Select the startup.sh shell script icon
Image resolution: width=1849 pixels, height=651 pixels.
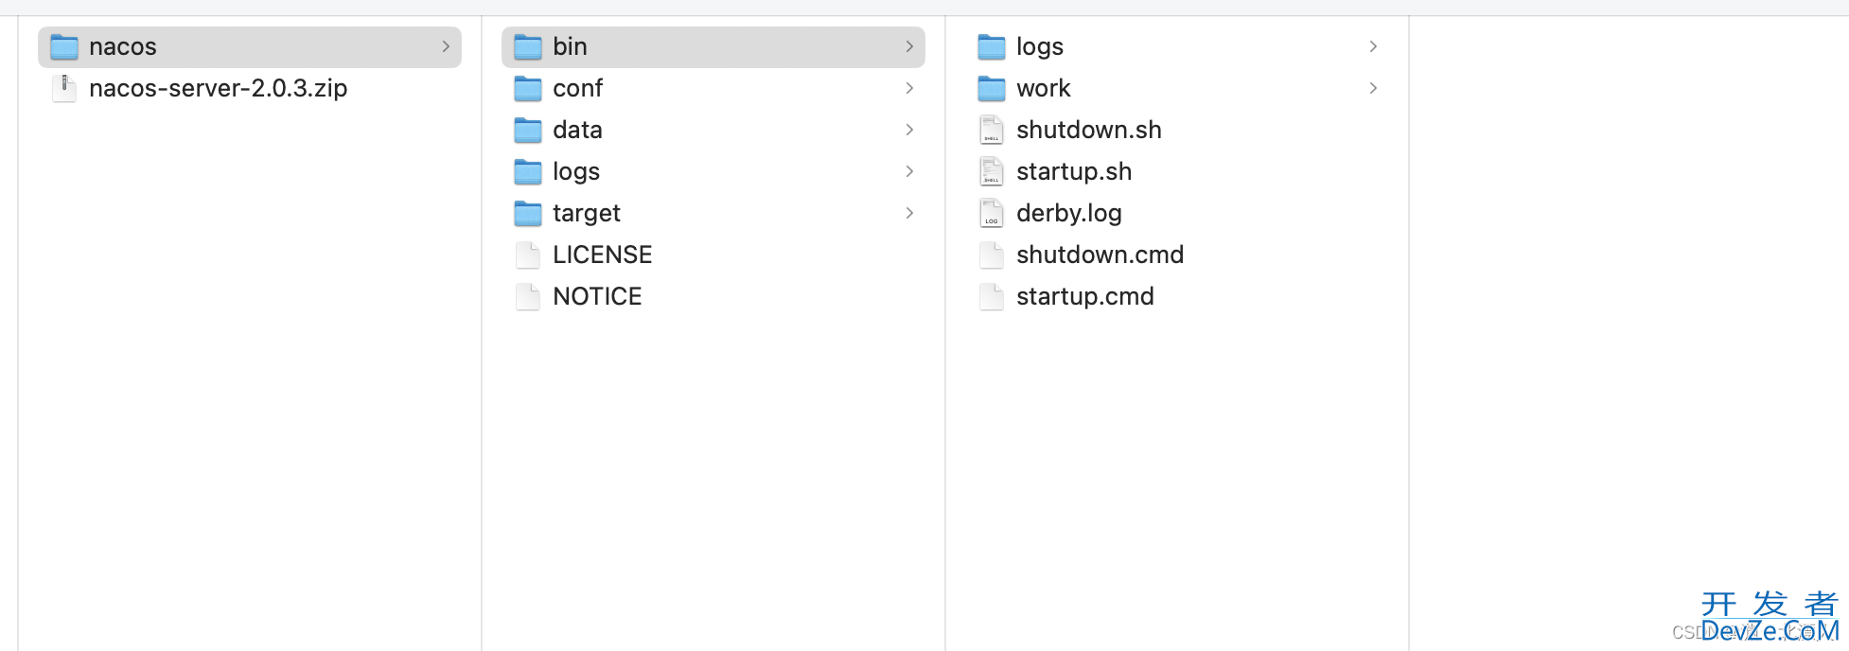coord(991,171)
